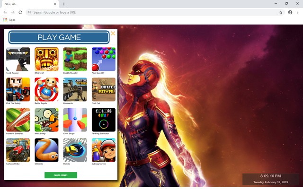Open a new tab with the plus button
Image resolution: width=303 pixels, height=189 pixels.
pos(64,4)
